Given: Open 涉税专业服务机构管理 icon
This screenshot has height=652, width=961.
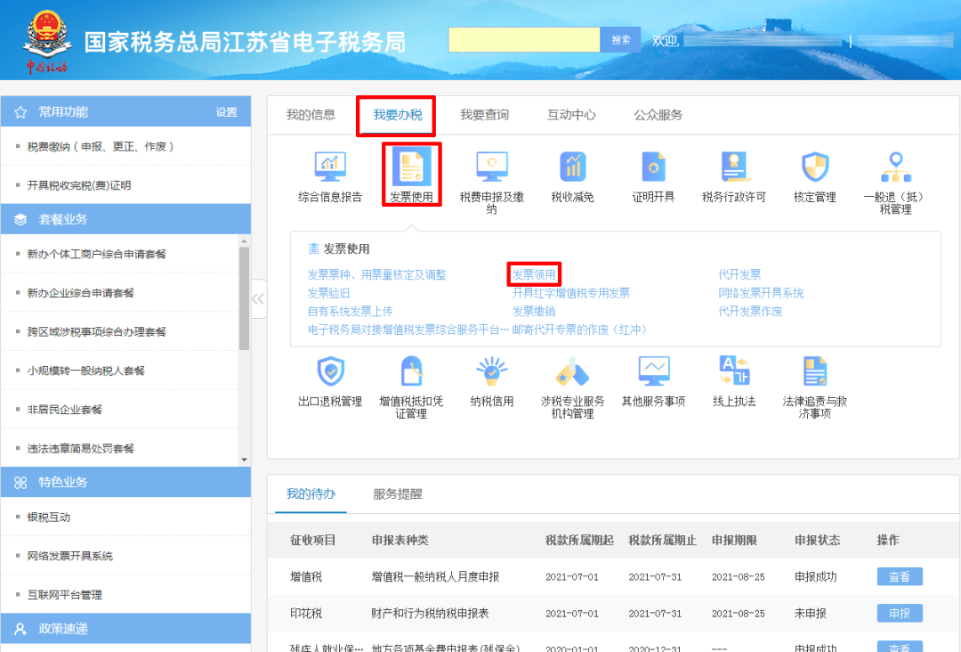Looking at the screenshot, I should 572,371.
